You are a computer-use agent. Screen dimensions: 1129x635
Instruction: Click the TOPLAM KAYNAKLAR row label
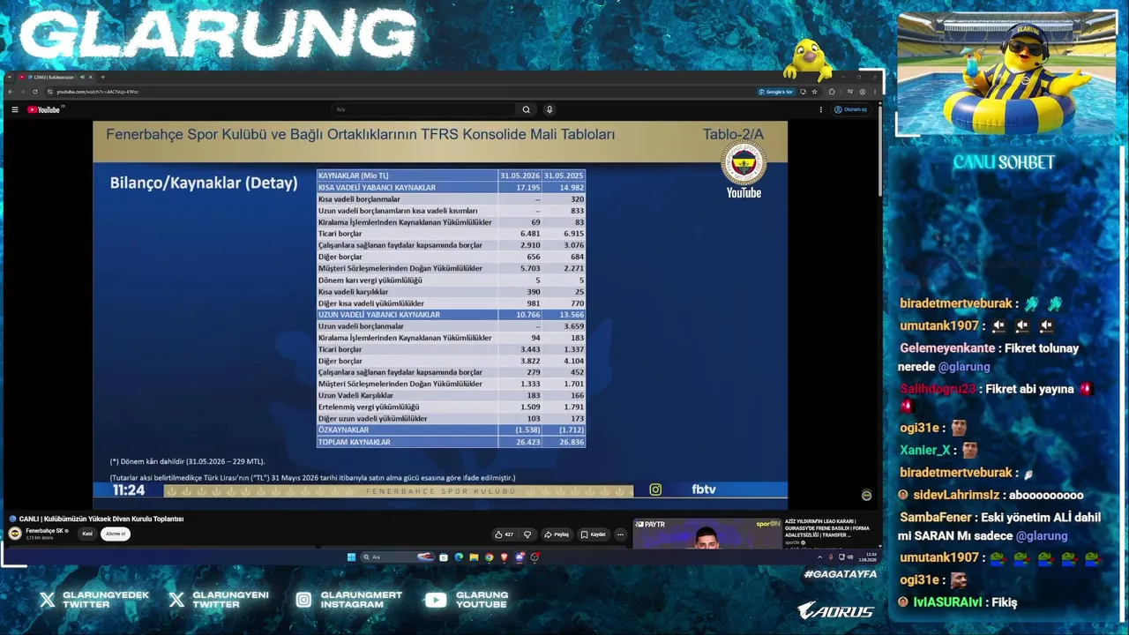coord(354,442)
